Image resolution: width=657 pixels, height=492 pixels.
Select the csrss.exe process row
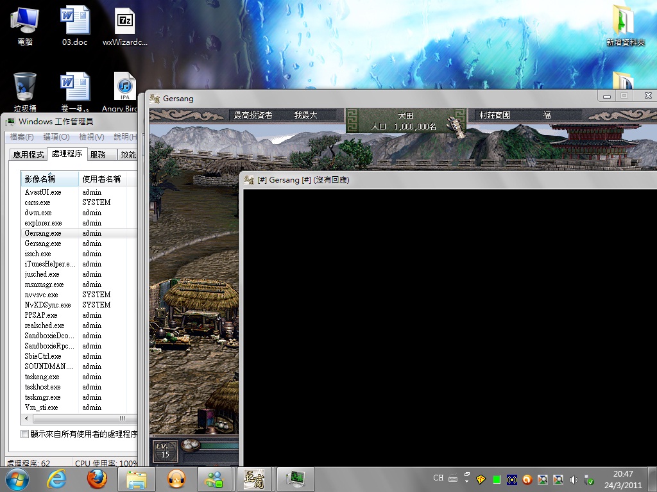[x=79, y=202]
